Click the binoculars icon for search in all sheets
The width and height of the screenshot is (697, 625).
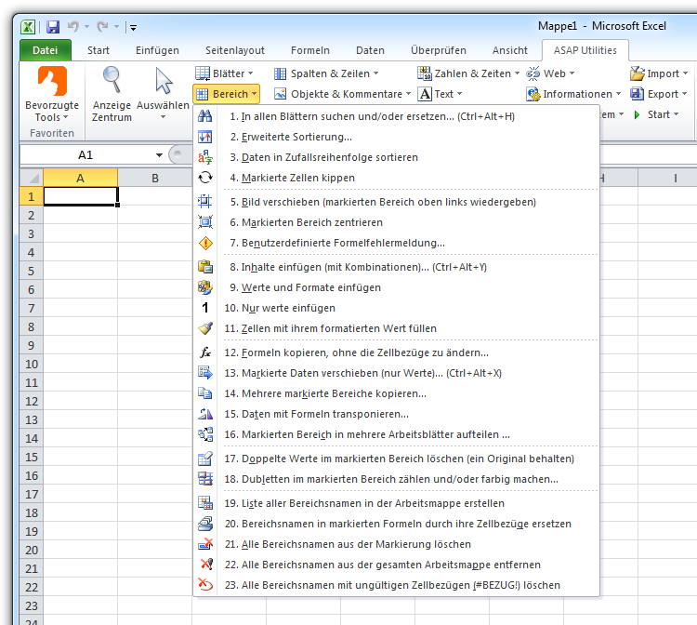point(205,116)
